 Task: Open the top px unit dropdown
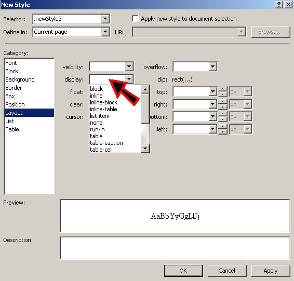(247, 91)
